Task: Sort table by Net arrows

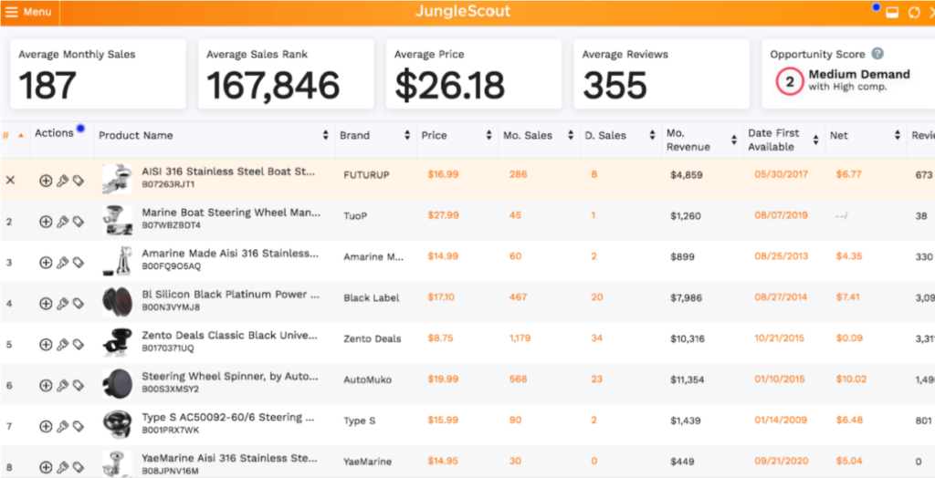Action: tap(898, 135)
